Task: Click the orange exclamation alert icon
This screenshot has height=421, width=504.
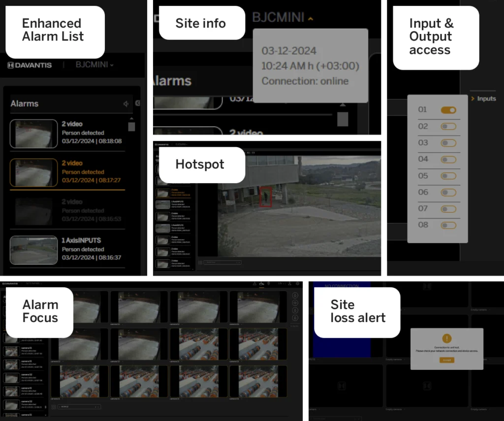Action: 446,339
